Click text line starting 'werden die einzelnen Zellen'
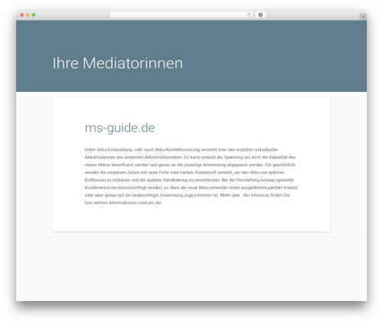 (x=185, y=172)
